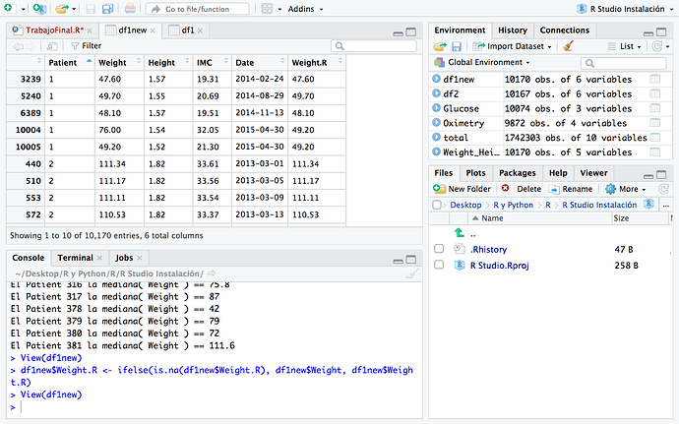The image size is (679, 424).
Task: Click the Filter button in data viewer
Action: (87, 46)
